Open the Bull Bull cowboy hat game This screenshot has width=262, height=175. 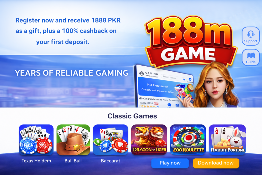pyautogui.click(x=73, y=140)
